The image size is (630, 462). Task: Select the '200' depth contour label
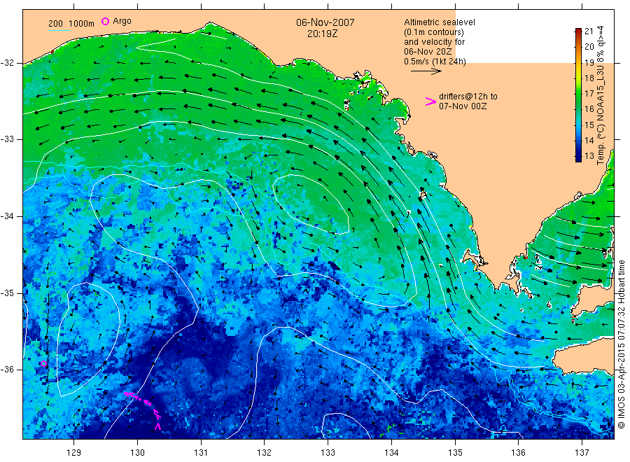coord(55,24)
